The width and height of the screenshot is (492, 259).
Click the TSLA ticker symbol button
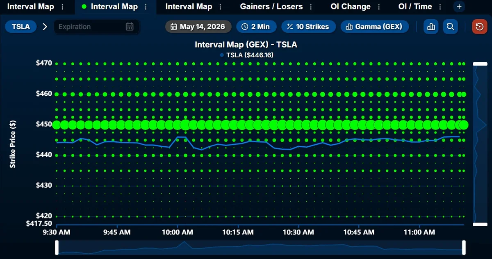pos(21,27)
